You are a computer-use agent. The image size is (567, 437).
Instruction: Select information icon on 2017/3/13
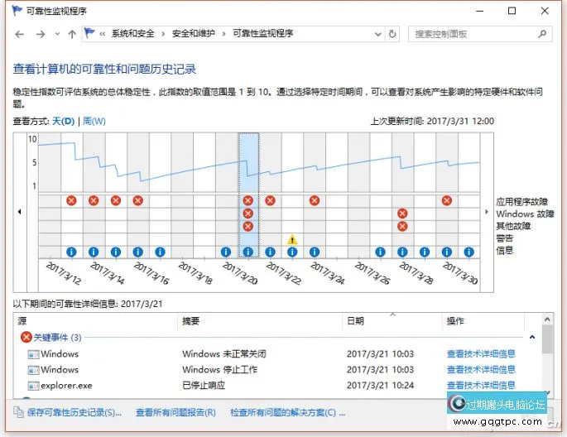tap(71, 252)
